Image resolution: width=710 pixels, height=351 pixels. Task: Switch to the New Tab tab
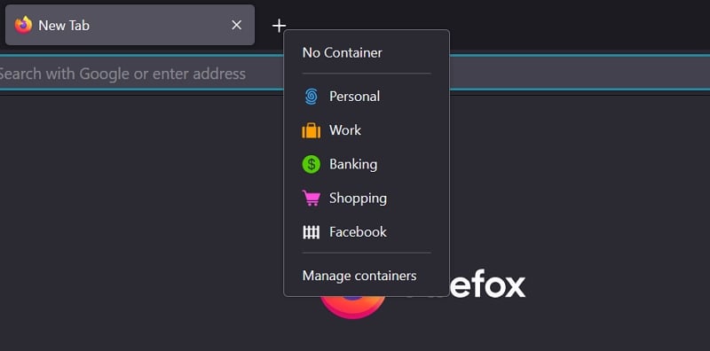pyautogui.click(x=130, y=25)
